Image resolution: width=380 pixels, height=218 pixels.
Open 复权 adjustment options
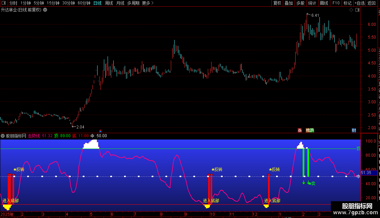(x=277, y=3)
